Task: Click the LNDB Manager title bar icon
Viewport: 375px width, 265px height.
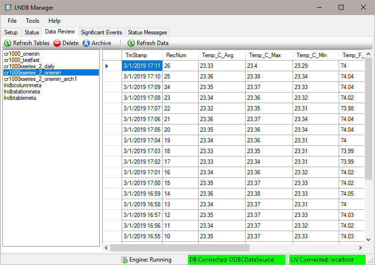Action: click(x=8, y=7)
